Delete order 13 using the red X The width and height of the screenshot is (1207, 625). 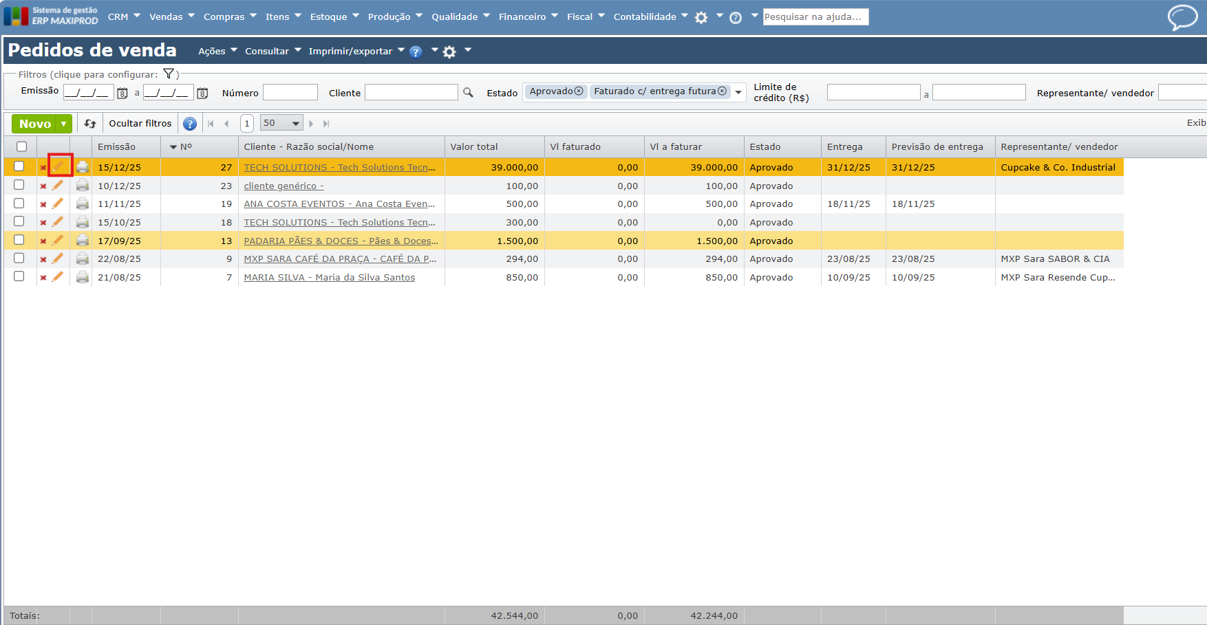pos(43,241)
